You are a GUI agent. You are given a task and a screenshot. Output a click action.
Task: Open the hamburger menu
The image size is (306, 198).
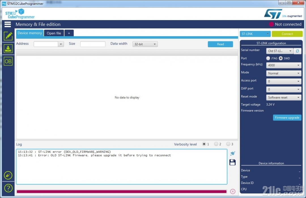[8, 24]
